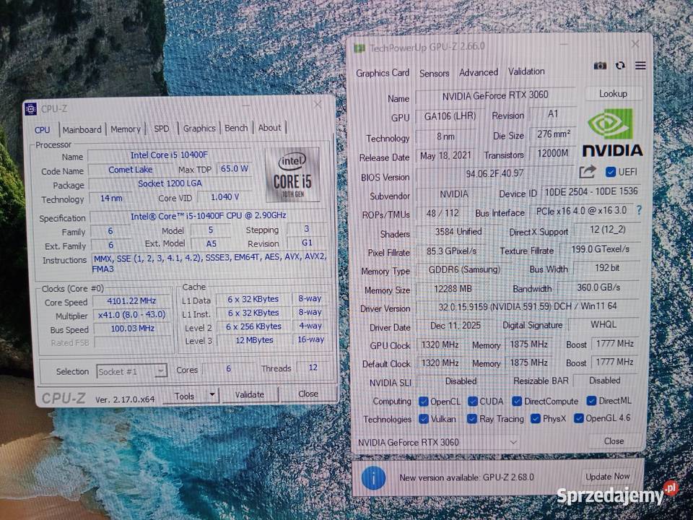Click Update Now for the new GPU-Z version

608,477
